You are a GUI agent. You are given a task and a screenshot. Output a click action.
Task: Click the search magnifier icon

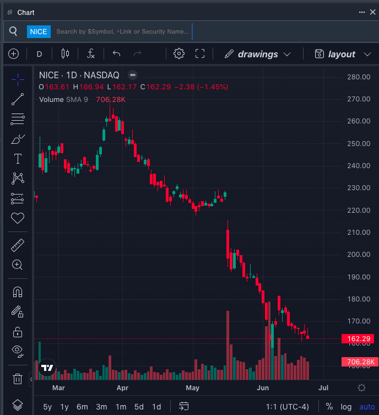(13, 31)
